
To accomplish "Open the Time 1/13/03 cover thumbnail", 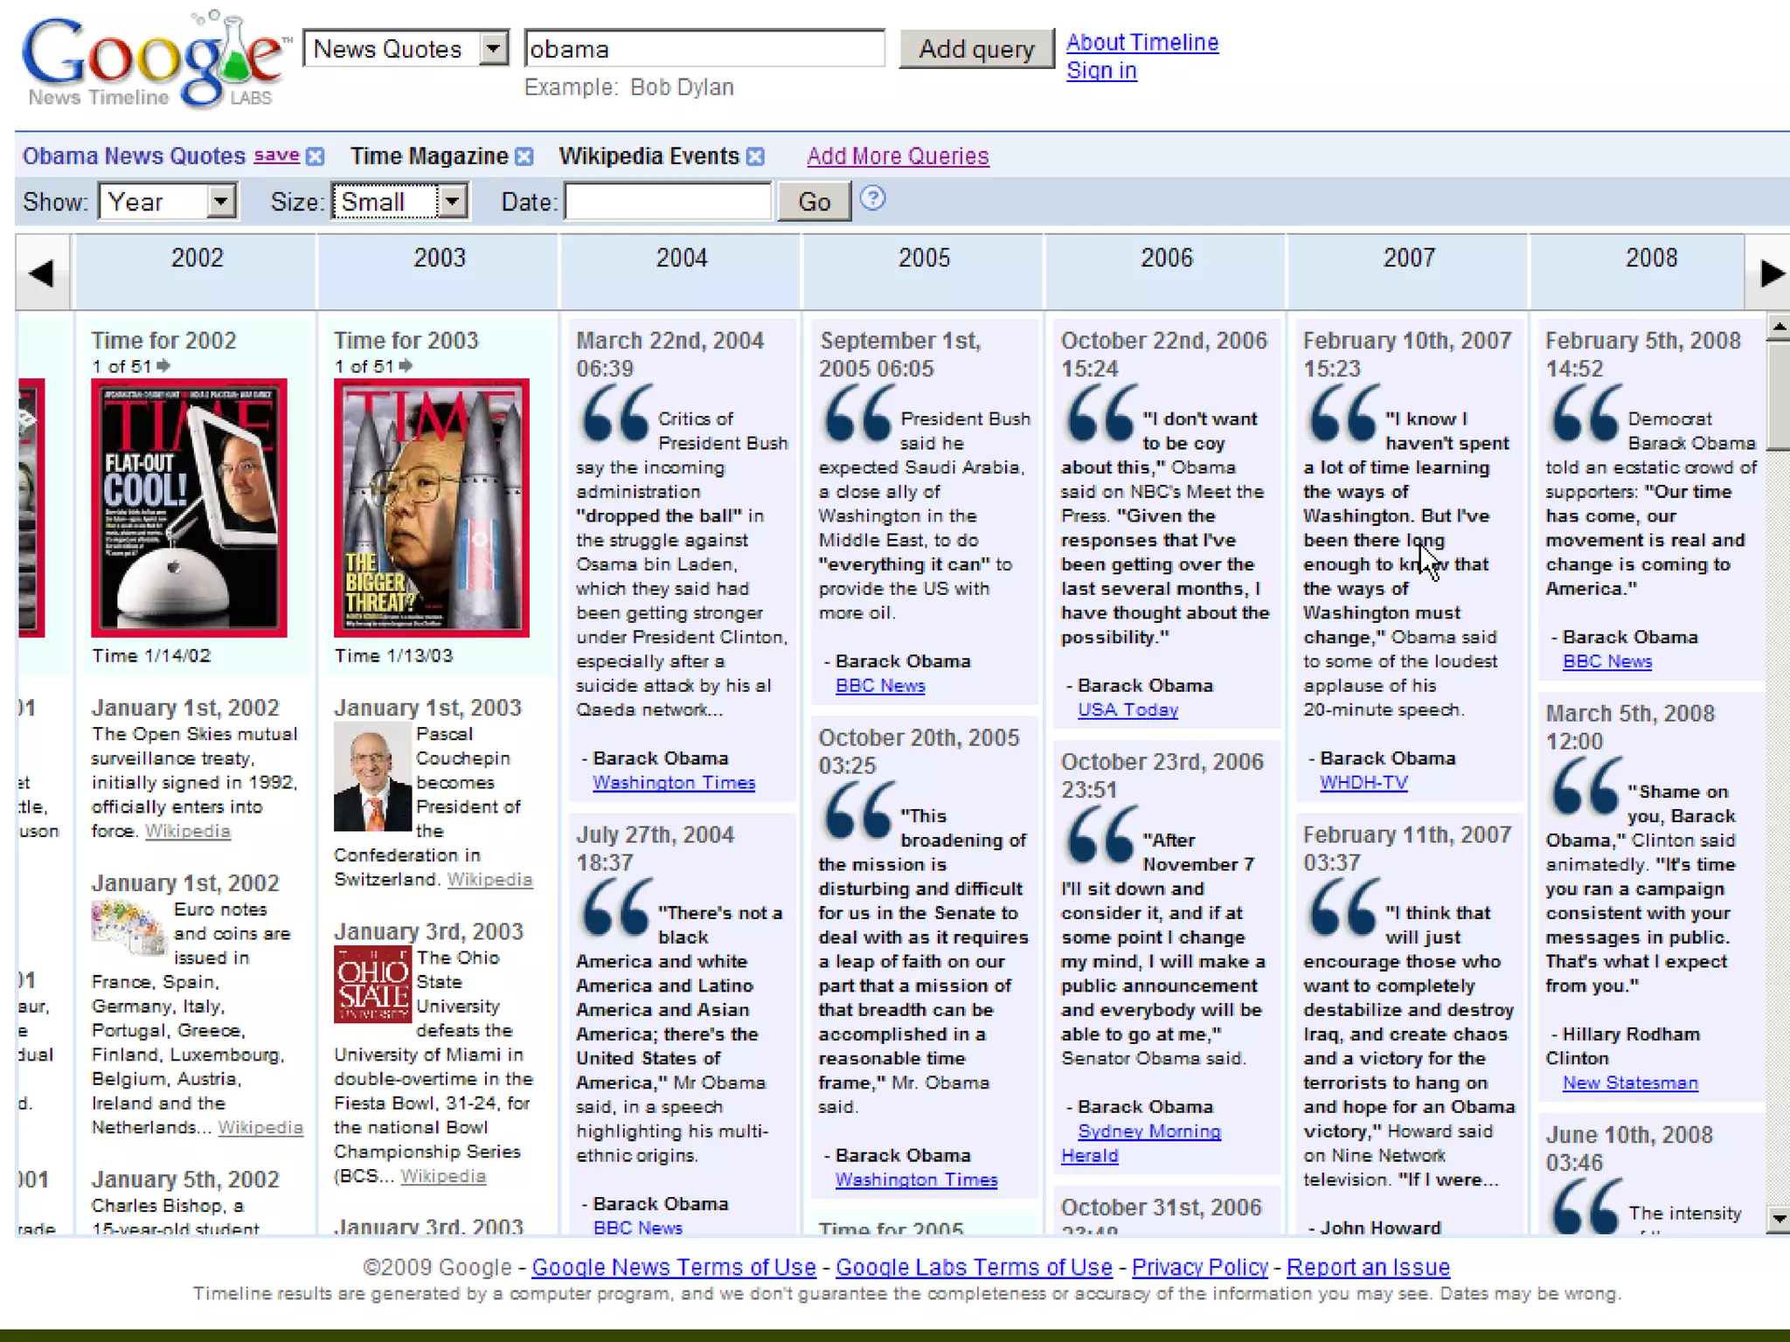I will click(432, 508).
